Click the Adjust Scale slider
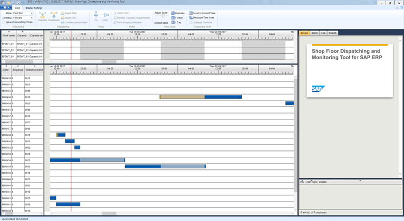404x221 pixels. 162,17
